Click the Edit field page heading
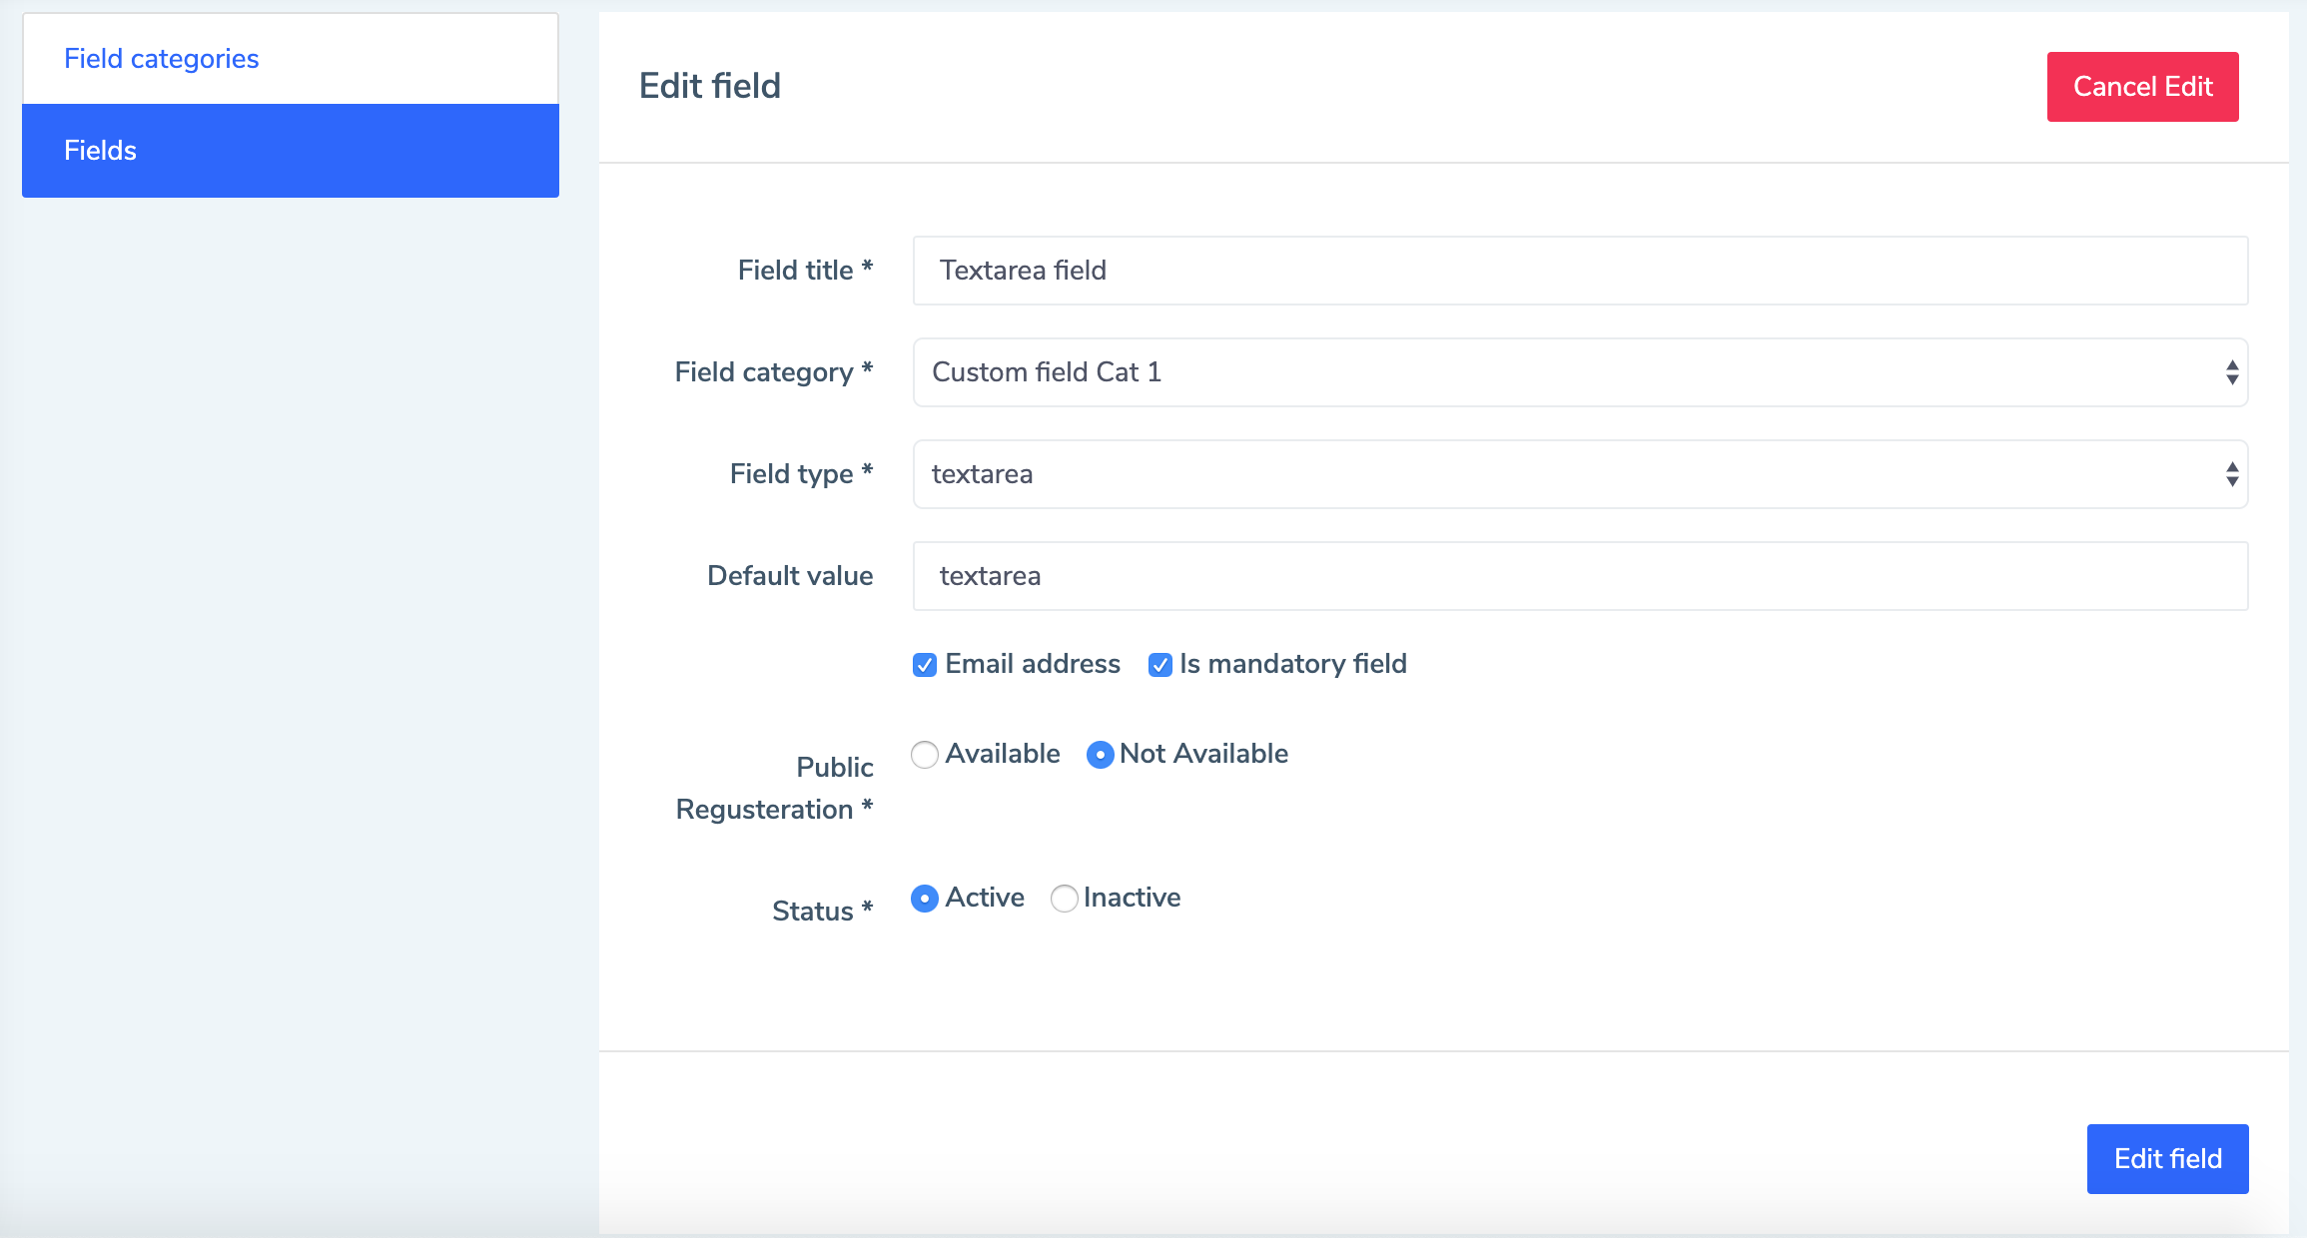2307x1238 pixels. pos(710,86)
